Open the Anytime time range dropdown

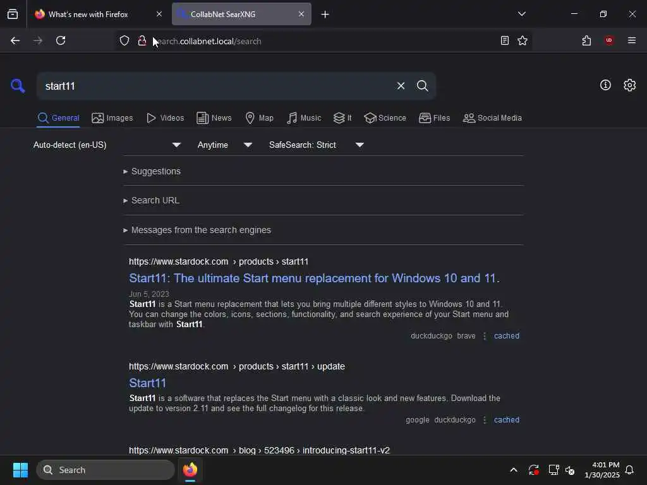(x=224, y=145)
